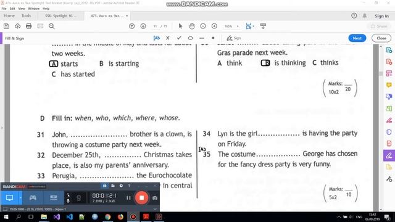Click the Sign pen button
The image size is (395, 222).
pos(233,38)
